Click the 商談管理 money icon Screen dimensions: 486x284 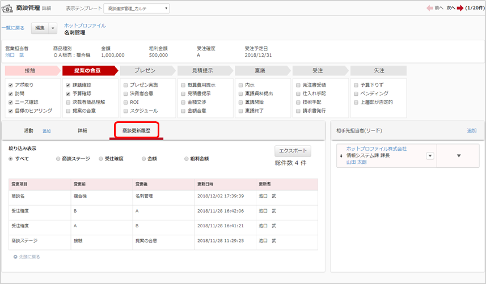7,9
